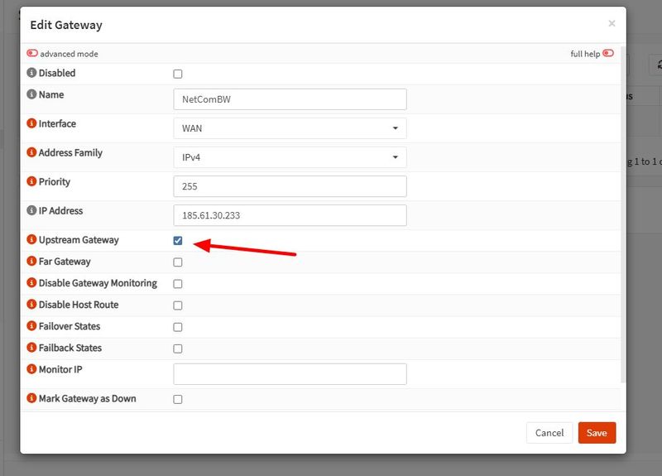This screenshot has height=476, width=662.
Task: Click the Name field containing NetComBW
Action: coord(290,99)
